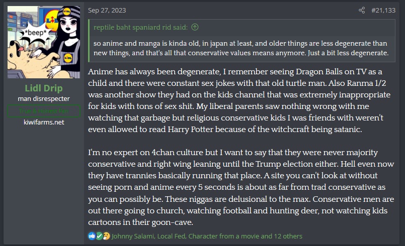
Task: Click the green checkmark reaction icon
Action: pyautogui.click(x=99, y=235)
